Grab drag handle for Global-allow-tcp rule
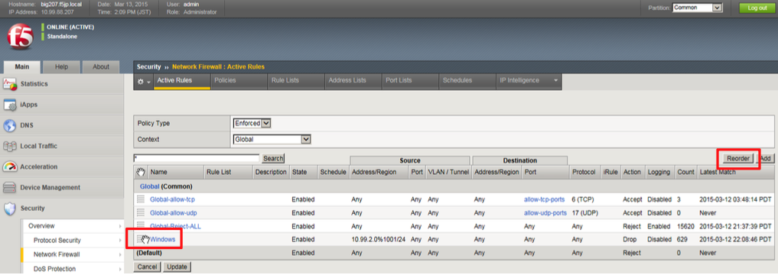 (141, 199)
